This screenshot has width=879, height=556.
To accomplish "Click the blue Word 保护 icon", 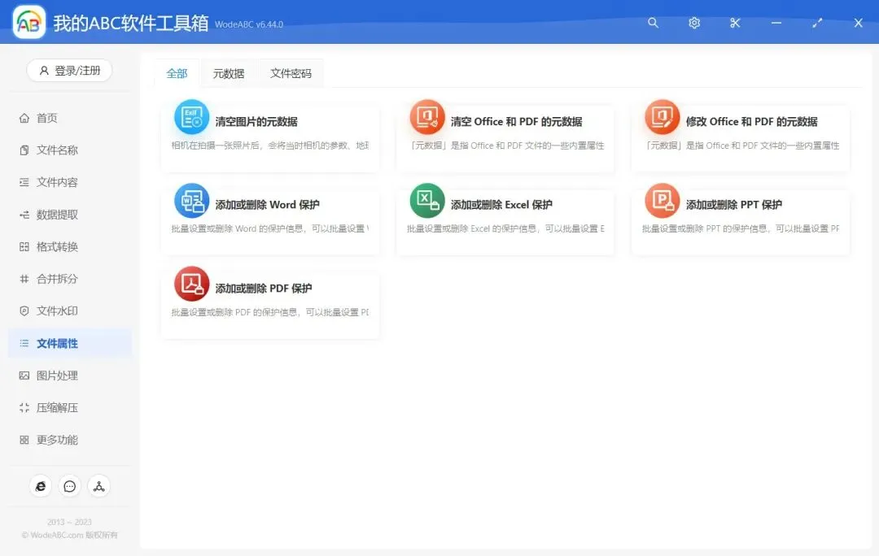I will [192, 201].
